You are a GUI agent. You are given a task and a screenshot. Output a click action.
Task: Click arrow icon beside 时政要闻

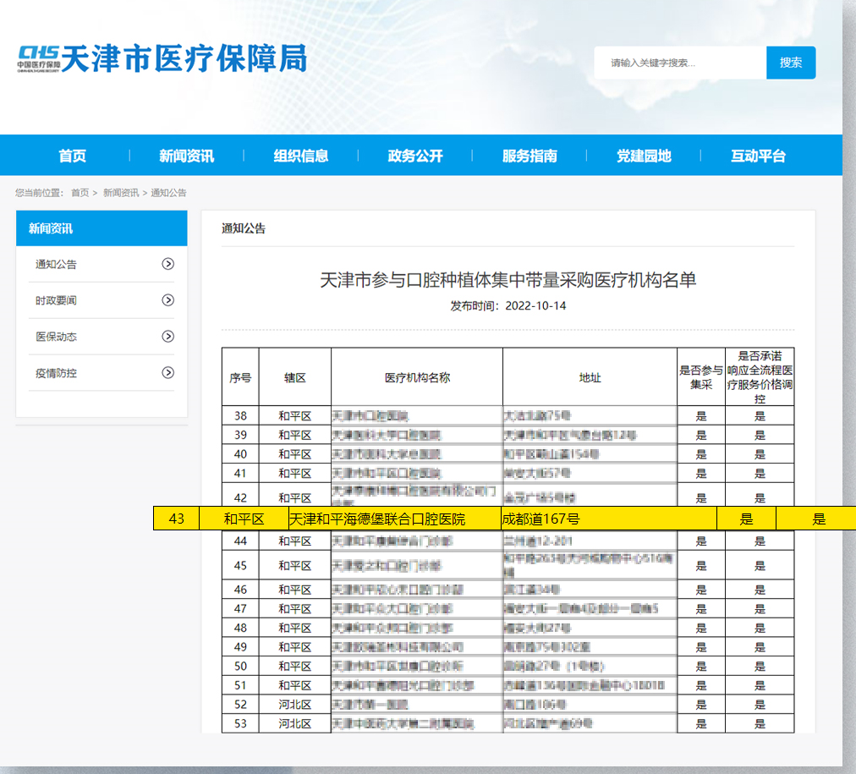168,300
